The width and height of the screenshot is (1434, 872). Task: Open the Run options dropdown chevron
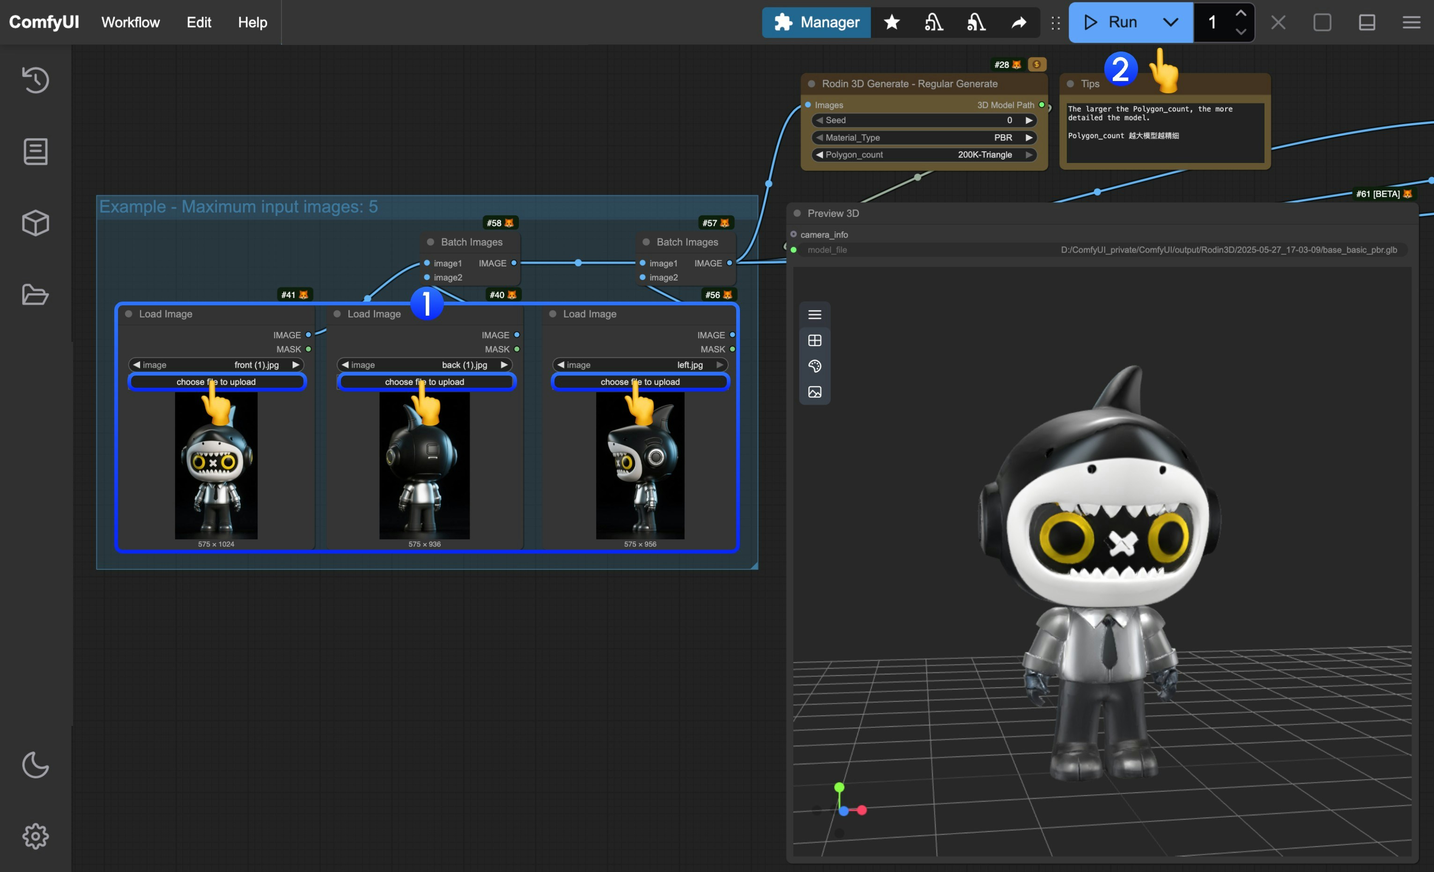click(1170, 22)
